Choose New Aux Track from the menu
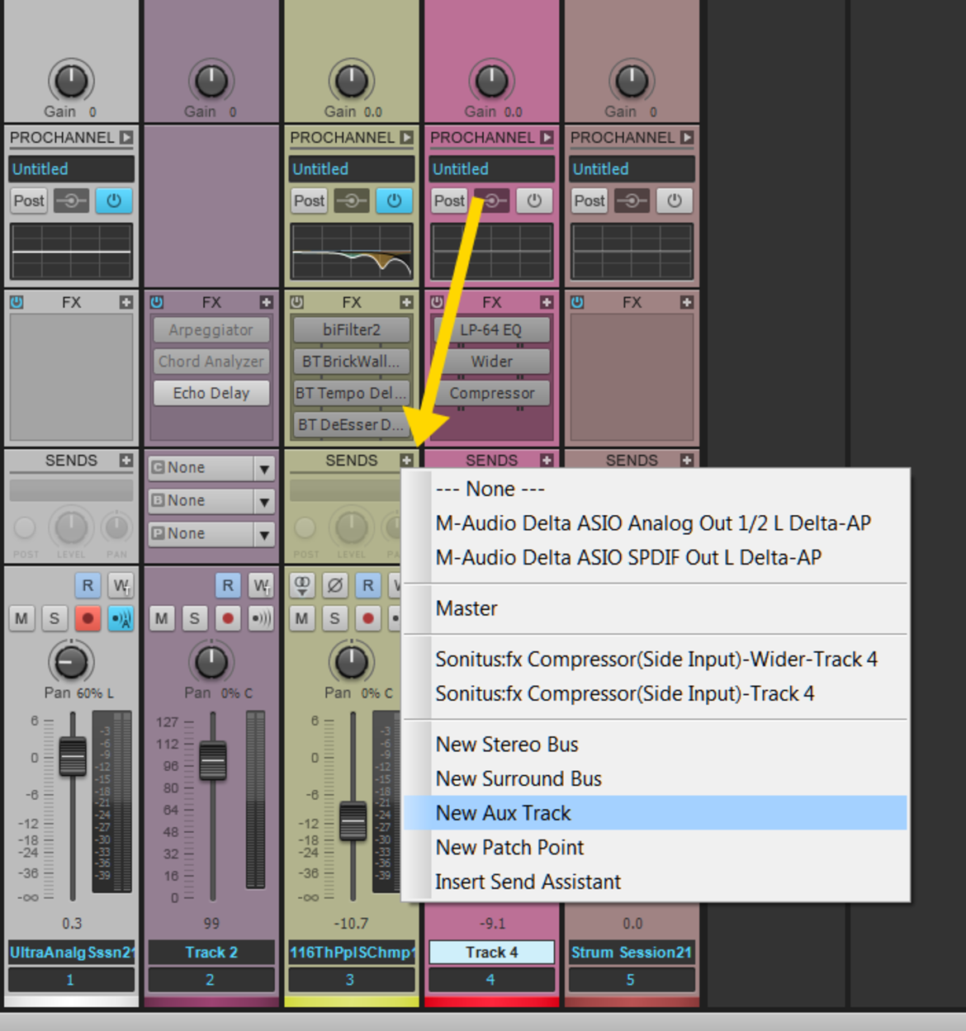966x1031 pixels. [x=656, y=813]
